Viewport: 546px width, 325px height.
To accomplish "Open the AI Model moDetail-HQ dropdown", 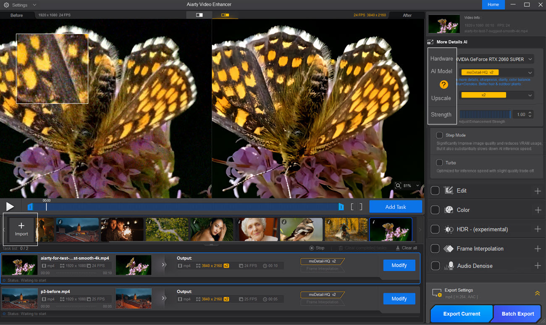I will pyautogui.click(x=496, y=72).
